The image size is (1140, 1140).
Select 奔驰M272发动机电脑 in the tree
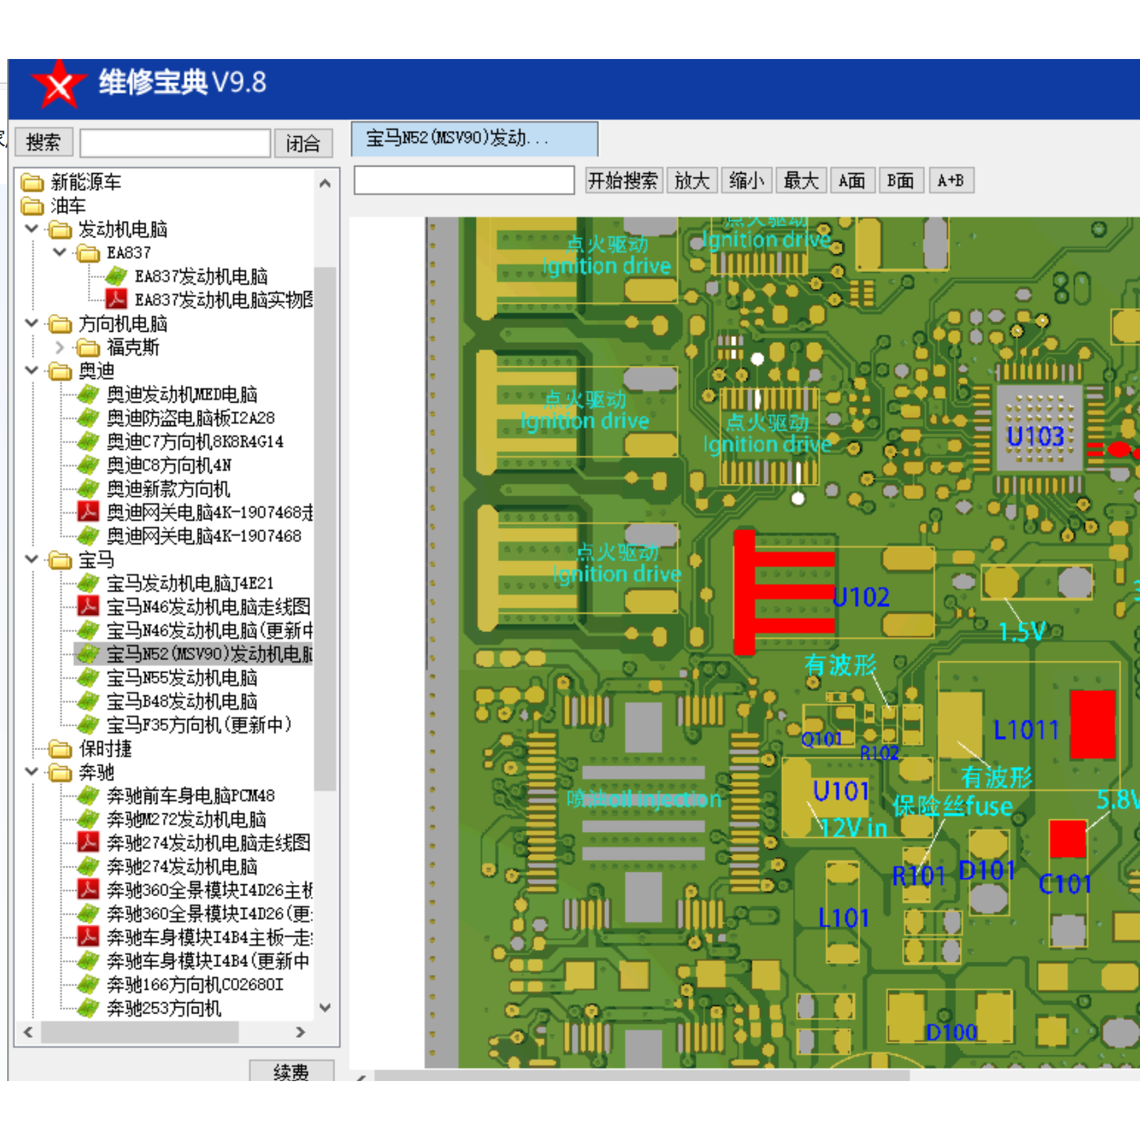(x=187, y=819)
